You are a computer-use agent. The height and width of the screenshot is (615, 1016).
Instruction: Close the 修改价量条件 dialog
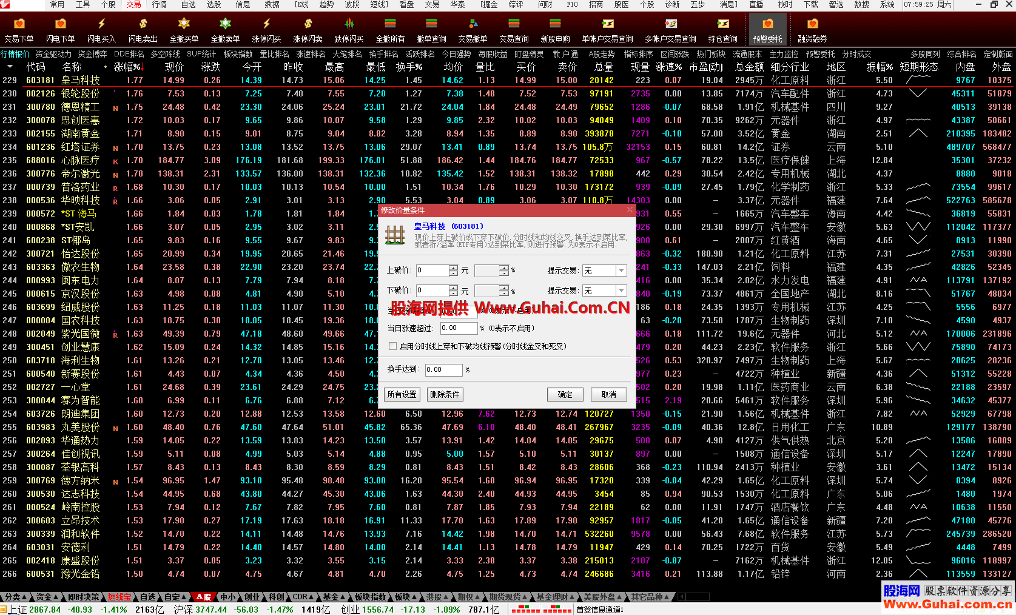pyautogui.click(x=630, y=210)
